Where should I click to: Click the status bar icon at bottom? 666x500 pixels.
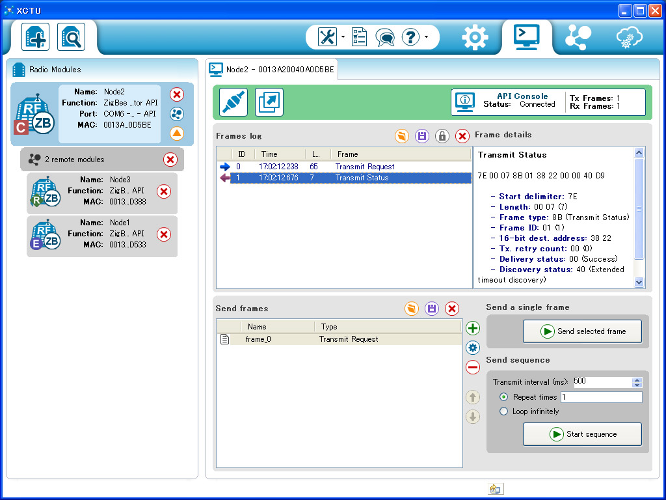point(495,490)
